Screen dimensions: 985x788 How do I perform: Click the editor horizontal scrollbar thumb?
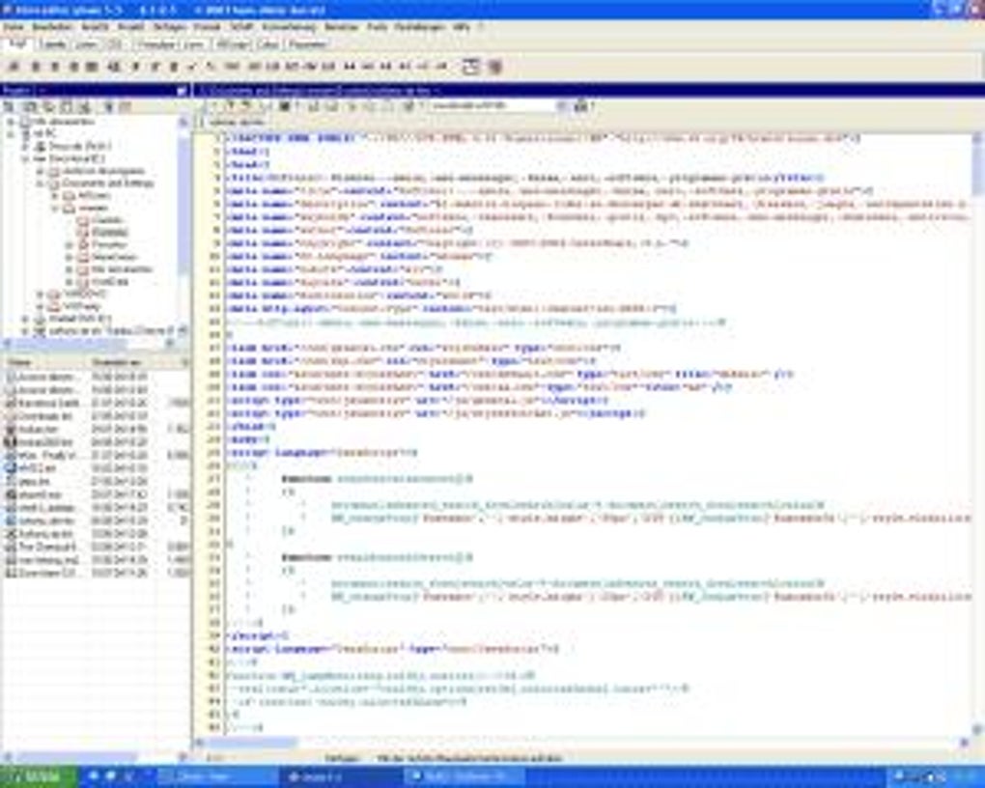click(x=253, y=743)
